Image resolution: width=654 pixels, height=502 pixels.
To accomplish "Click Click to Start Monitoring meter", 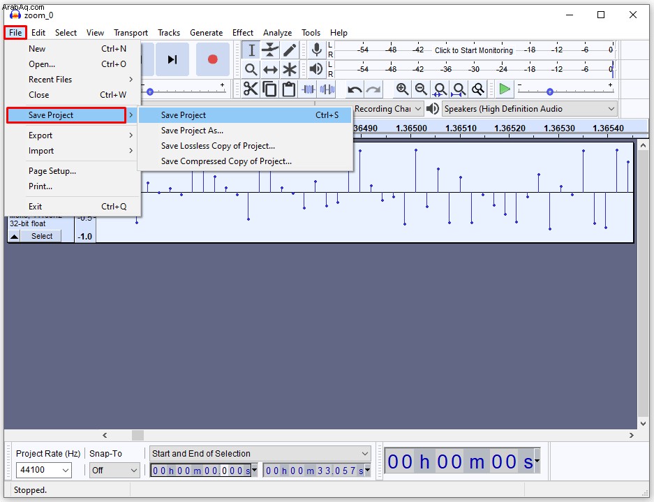I will (x=474, y=50).
